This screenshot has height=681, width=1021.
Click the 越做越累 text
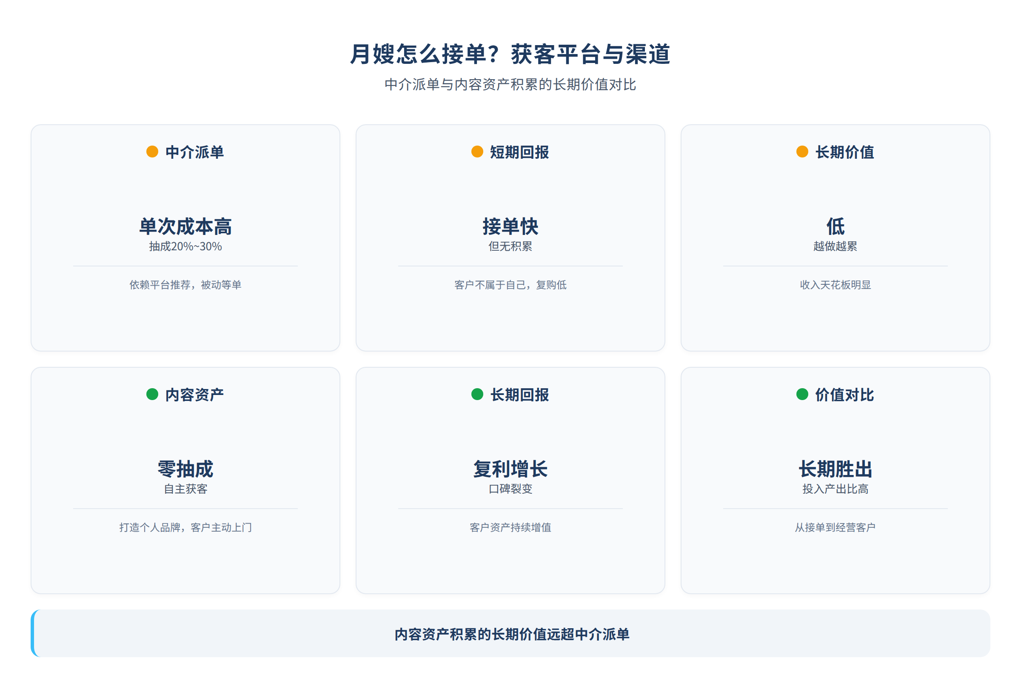point(836,246)
